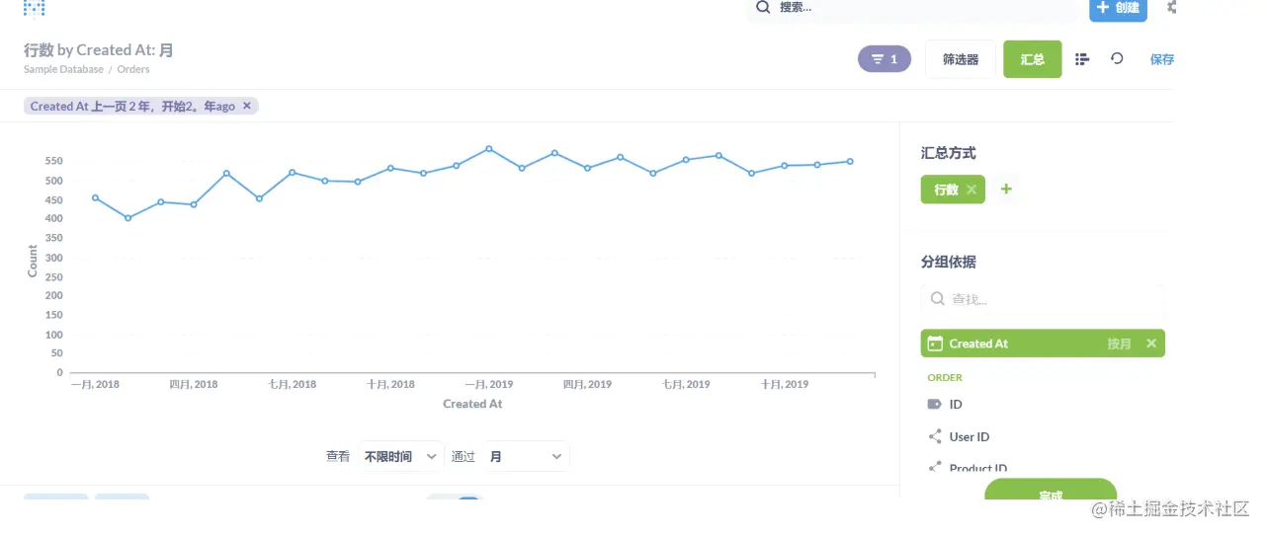The height and width of the screenshot is (536, 1267).
Task: Click the 筛选器 filter button
Action: point(960,59)
